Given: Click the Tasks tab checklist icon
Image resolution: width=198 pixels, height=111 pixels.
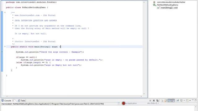Looking at the screenshot, I should (19, 101).
